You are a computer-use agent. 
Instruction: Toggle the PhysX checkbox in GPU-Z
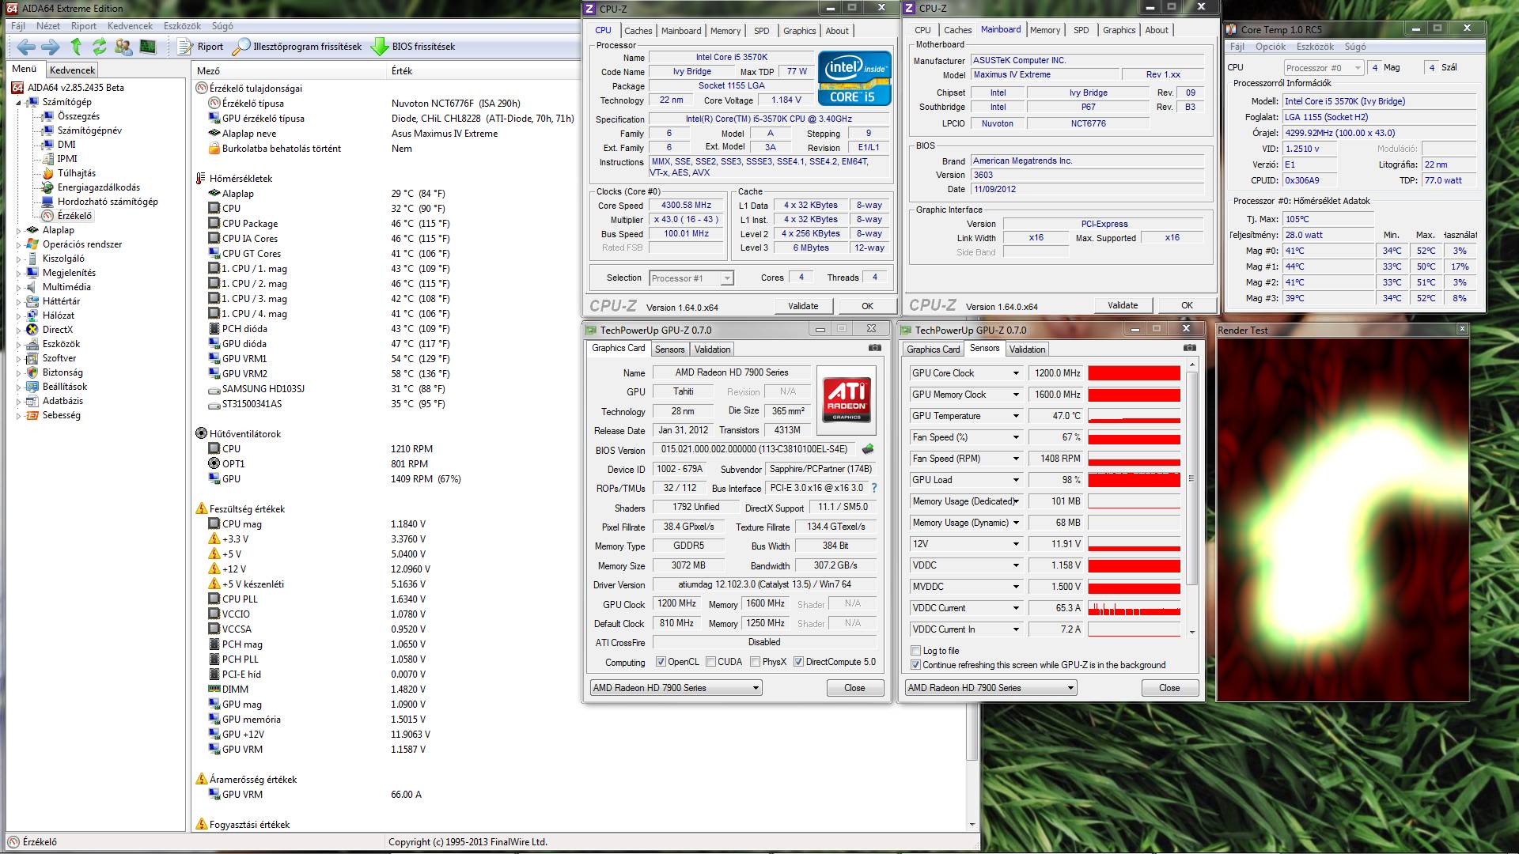(x=756, y=662)
